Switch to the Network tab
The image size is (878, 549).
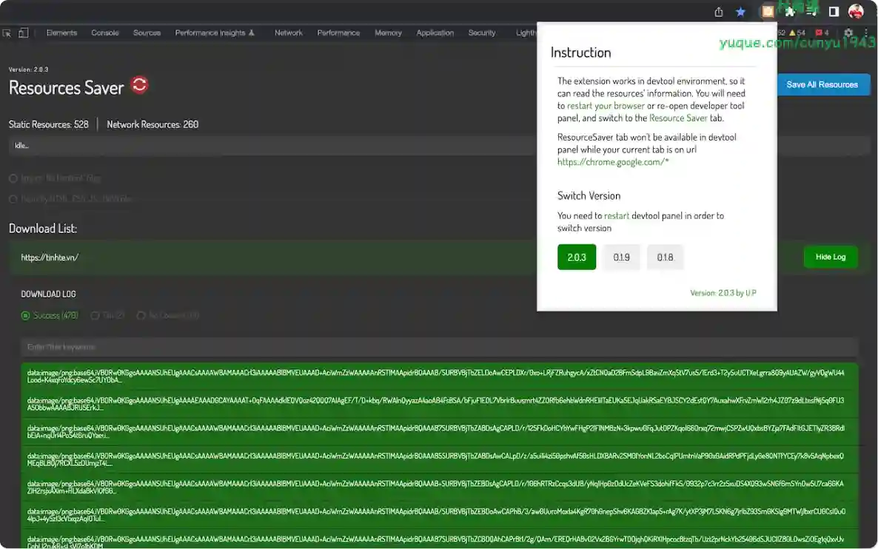(x=288, y=33)
